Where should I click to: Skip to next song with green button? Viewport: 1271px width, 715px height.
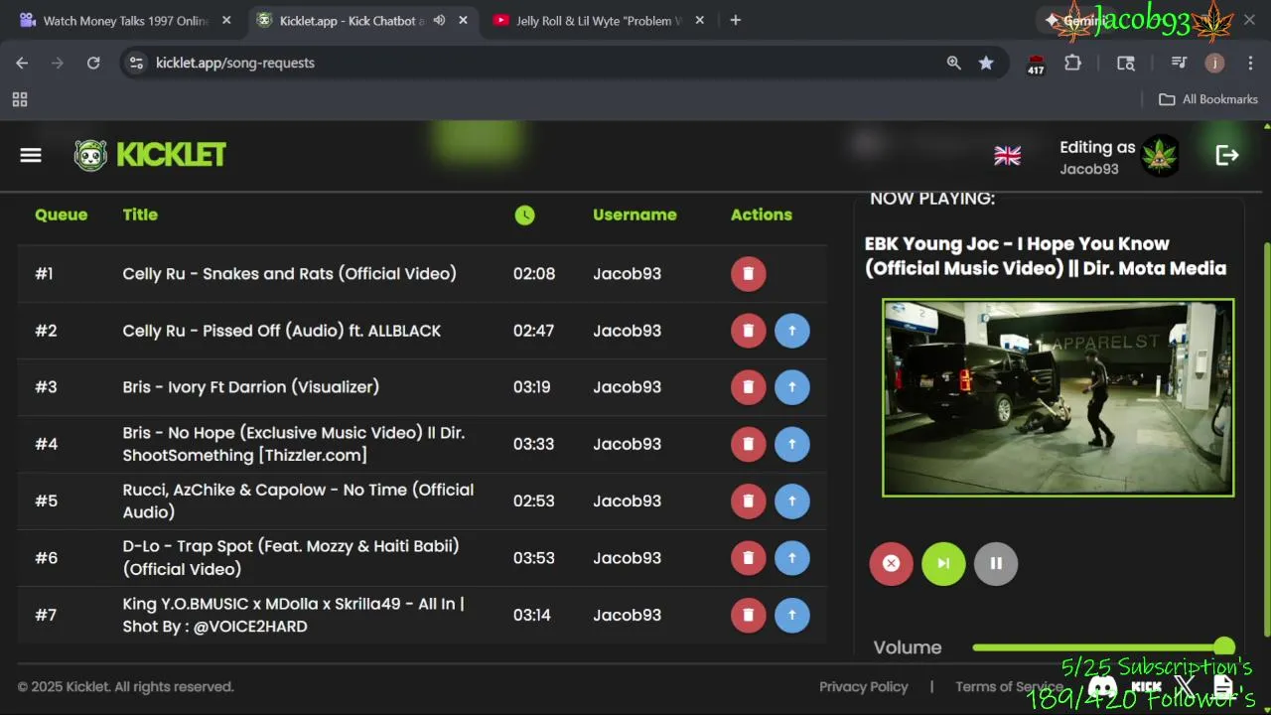(943, 564)
